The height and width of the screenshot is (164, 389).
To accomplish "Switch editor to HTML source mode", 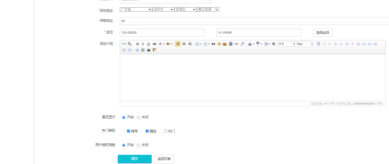I will tap(124, 44).
